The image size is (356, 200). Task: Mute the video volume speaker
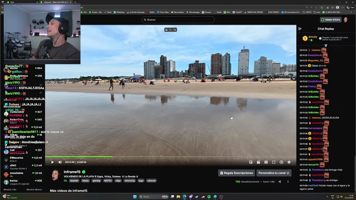pyautogui.click(x=60, y=162)
